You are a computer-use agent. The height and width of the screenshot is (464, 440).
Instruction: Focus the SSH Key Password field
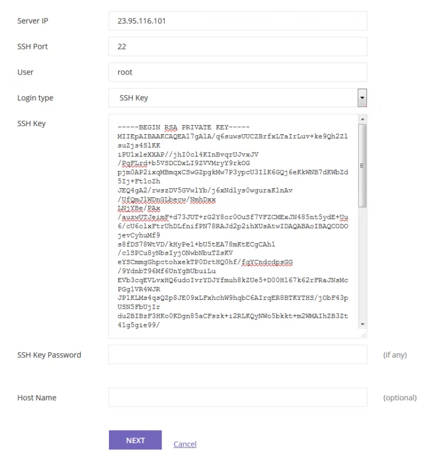coord(238,354)
